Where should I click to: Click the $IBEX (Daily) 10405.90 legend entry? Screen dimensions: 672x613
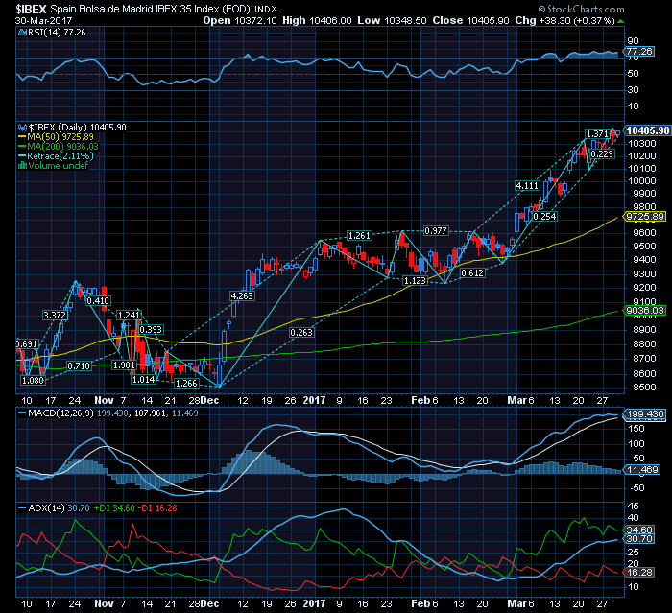pos(77,128)
